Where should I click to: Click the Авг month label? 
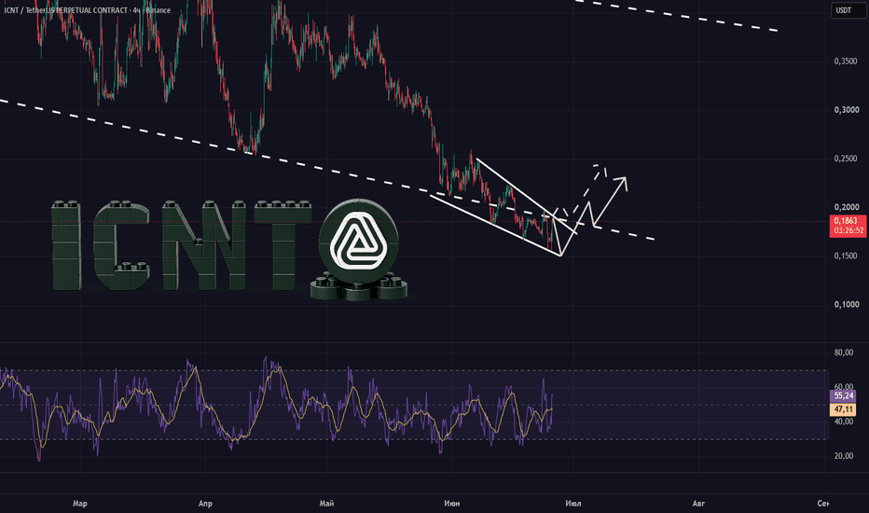(x=698, y=504)
